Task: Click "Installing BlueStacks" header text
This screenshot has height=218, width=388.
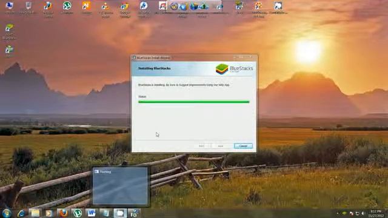Action: tap(155, 68)
